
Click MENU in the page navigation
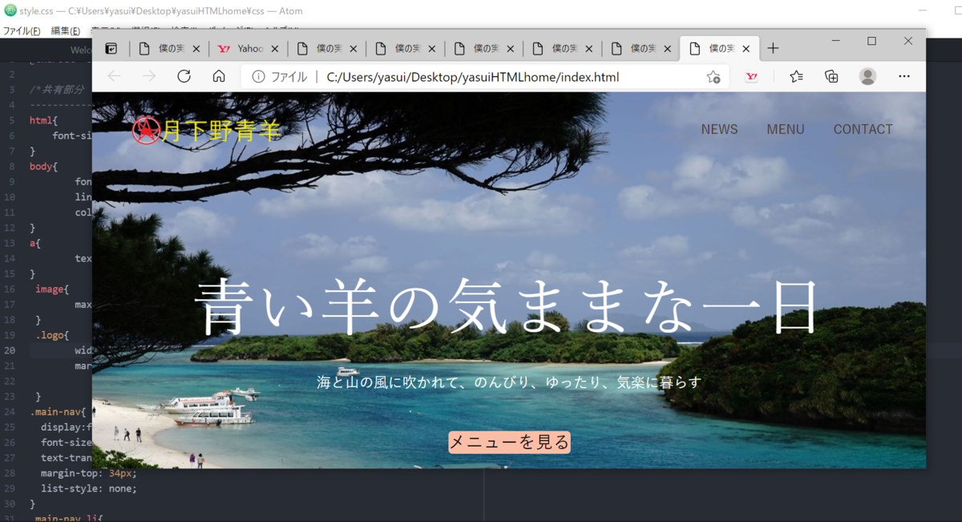[x=786, y=129]
